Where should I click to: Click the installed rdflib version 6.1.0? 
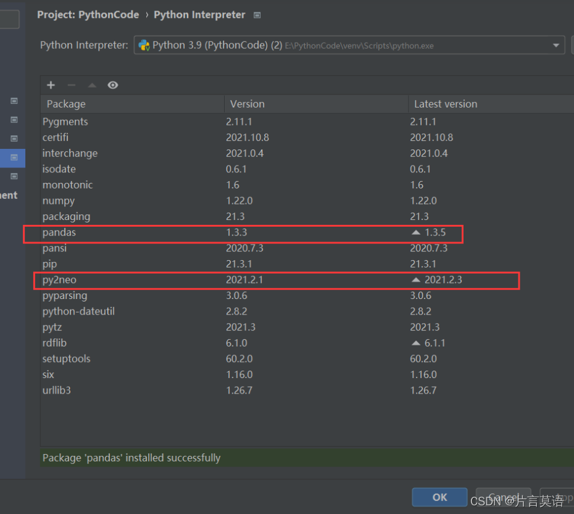236,343
